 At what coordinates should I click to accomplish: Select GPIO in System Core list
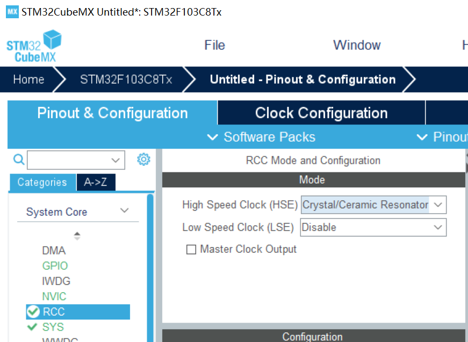coord(55,266)
